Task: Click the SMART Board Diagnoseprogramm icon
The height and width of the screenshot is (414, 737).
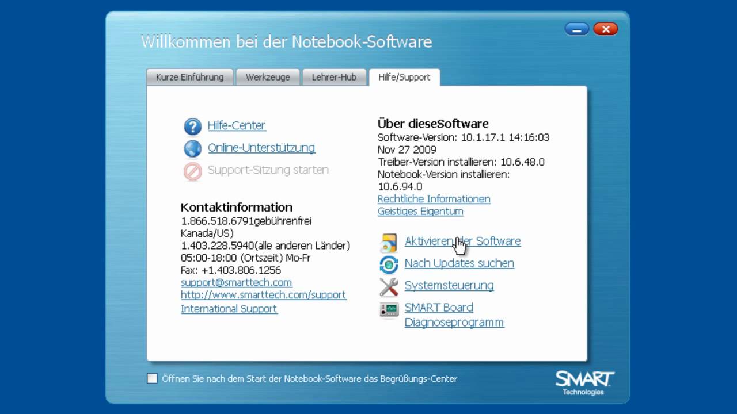Action: point(389,309)
